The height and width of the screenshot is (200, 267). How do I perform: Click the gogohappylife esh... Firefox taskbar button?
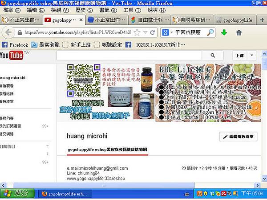pos(65,194)
